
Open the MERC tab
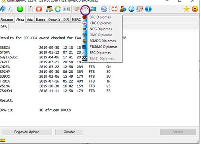tap(76, 20)
